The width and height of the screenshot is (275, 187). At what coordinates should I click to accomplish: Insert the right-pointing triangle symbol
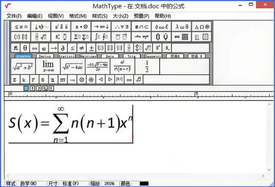point(110,80)
